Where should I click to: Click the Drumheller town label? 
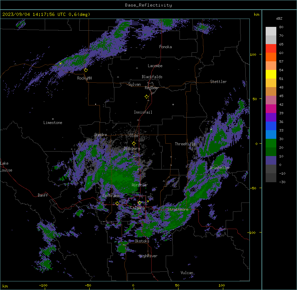point(220,168)
